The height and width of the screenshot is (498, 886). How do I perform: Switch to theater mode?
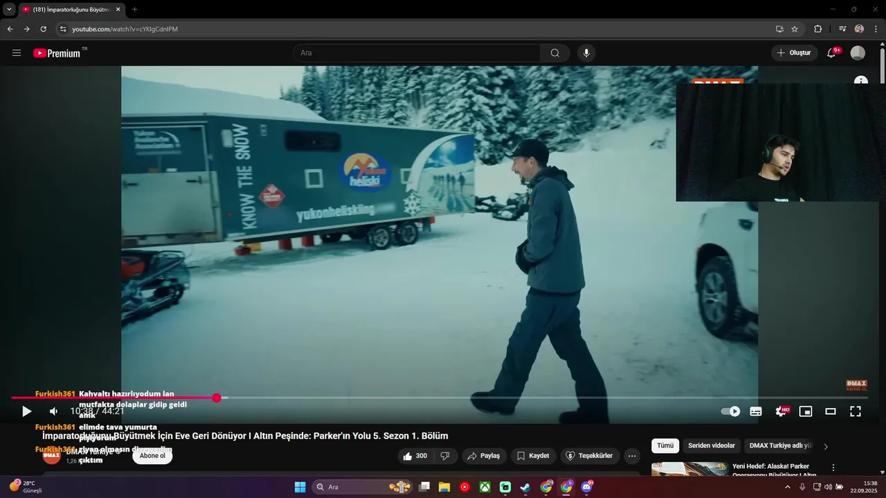point(831,412)
